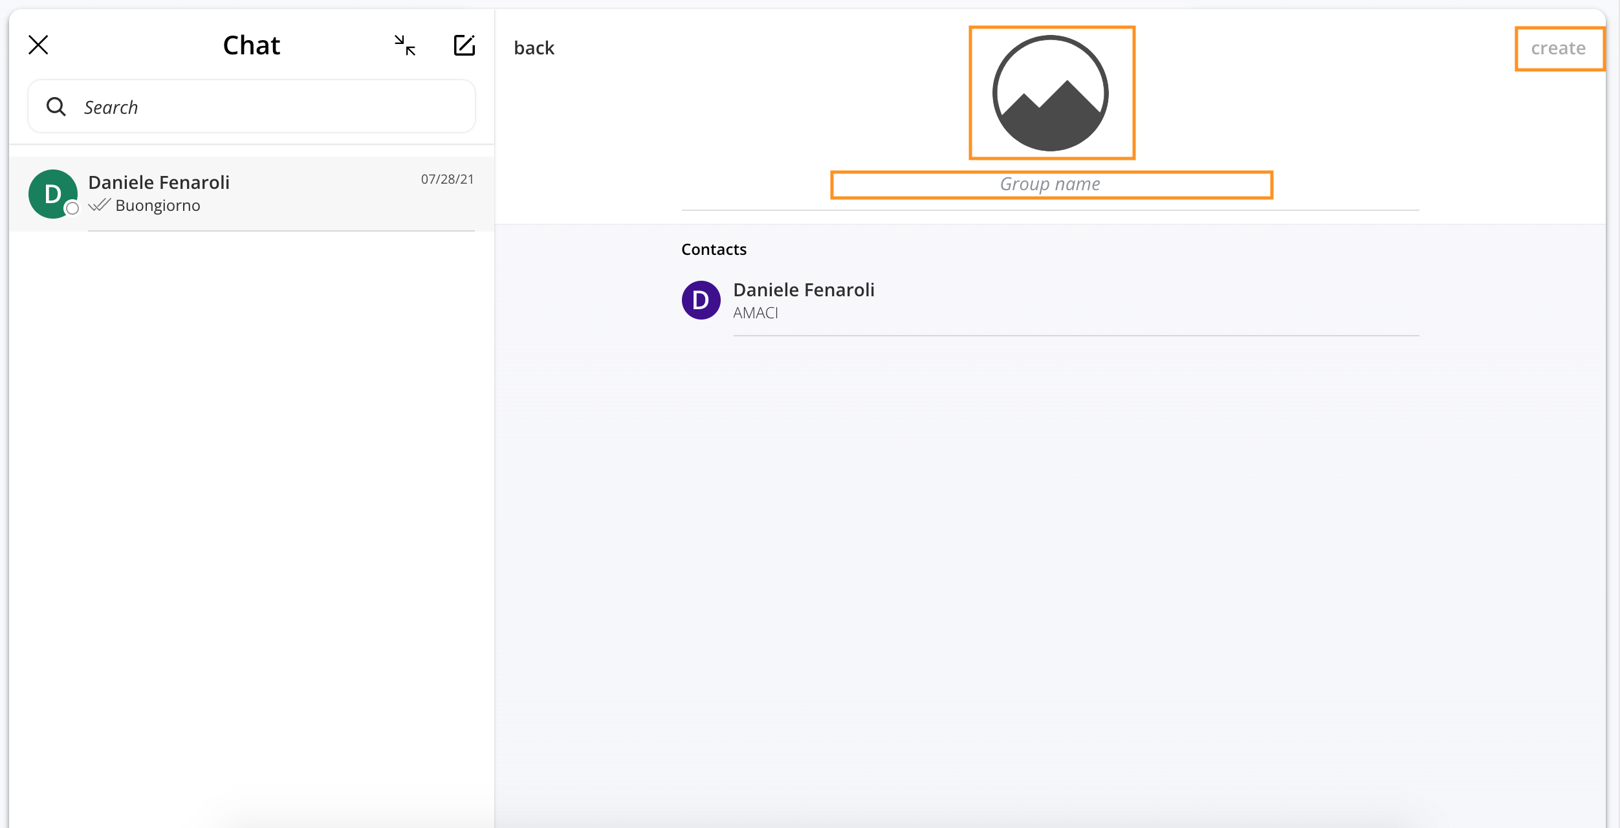Close the Chat panel with the X icon
This screenshot has height=828, width=1620.
tap(39, 45)
